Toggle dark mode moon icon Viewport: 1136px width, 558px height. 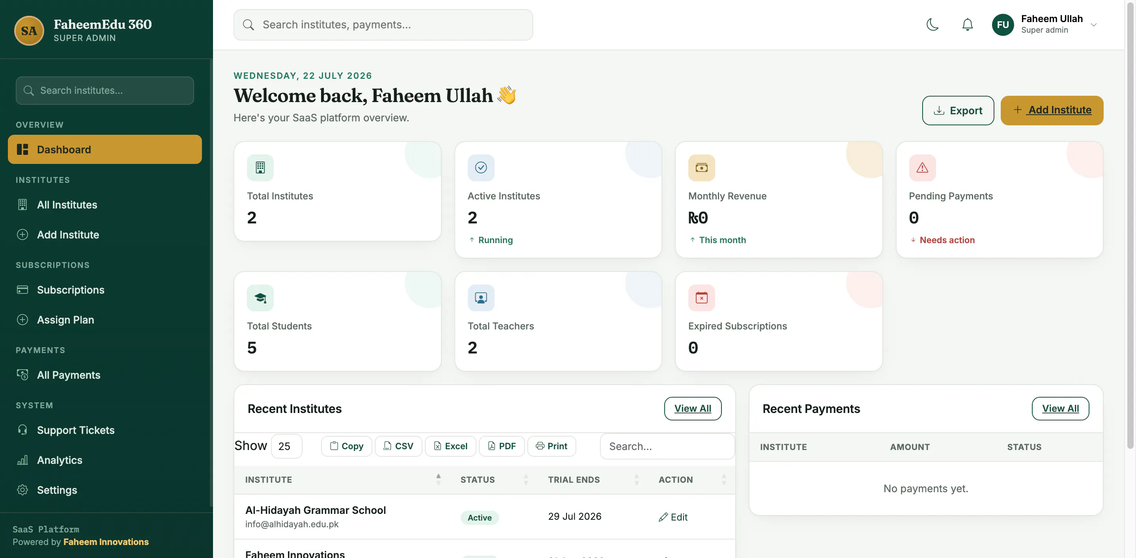point(932,25)
